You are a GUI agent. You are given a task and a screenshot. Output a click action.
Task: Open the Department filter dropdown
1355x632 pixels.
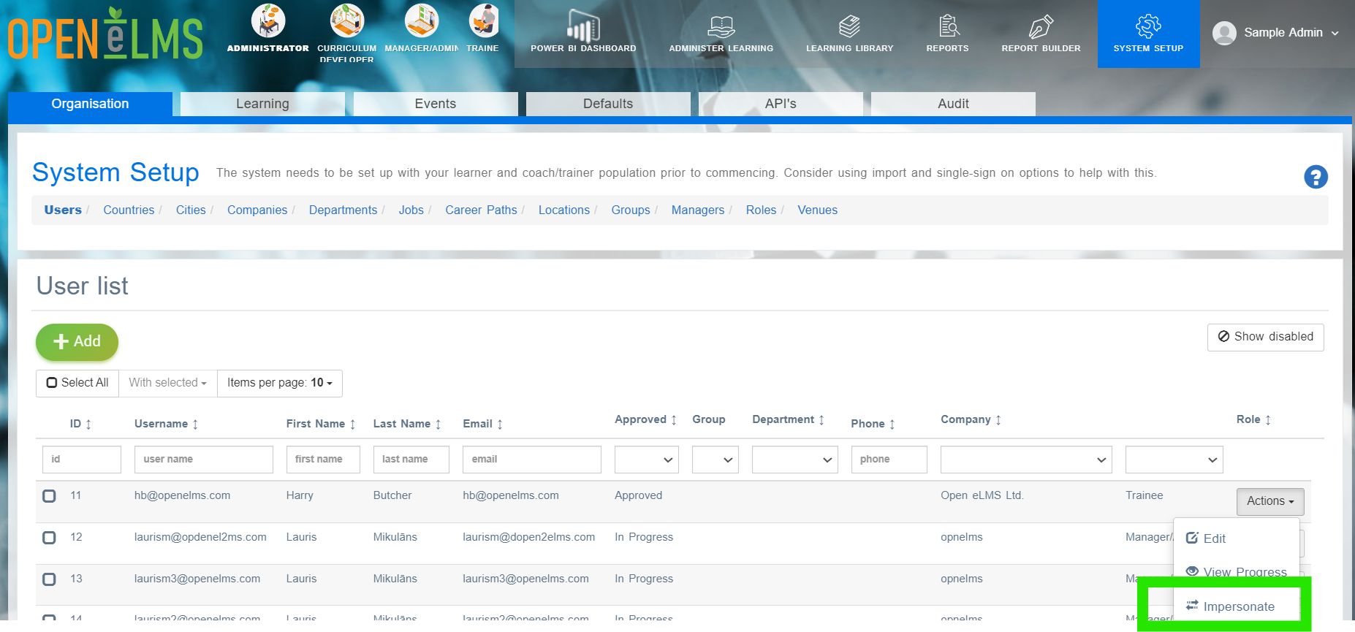pyautogui.click(x=795, y=460)
